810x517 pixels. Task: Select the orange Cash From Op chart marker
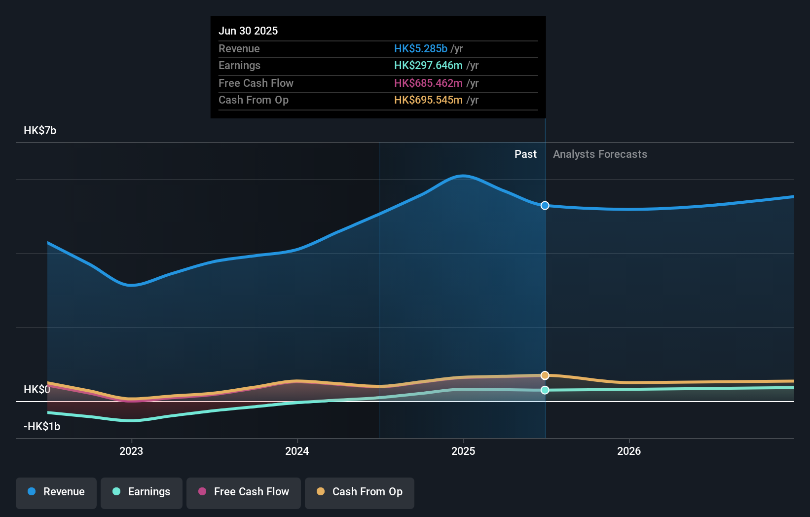coord(545,375)
